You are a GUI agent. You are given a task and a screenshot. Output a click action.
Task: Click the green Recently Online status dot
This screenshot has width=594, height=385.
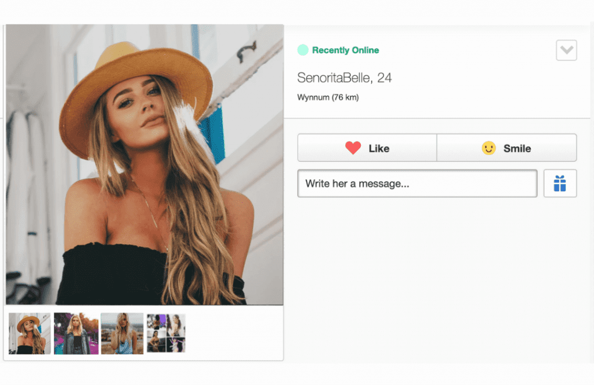[x=303, y=50]
